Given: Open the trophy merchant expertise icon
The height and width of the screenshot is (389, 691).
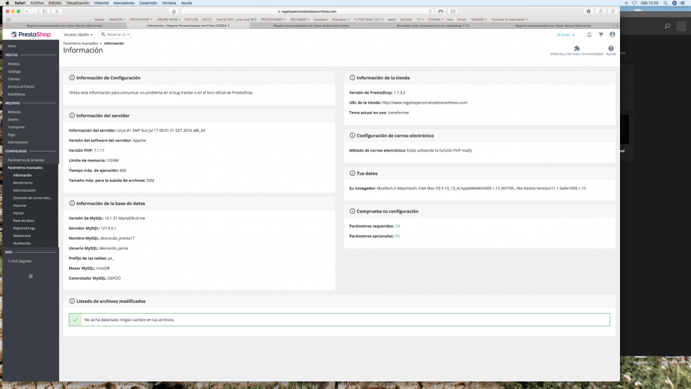Looking at the screenshot, I should pos(601,35).
